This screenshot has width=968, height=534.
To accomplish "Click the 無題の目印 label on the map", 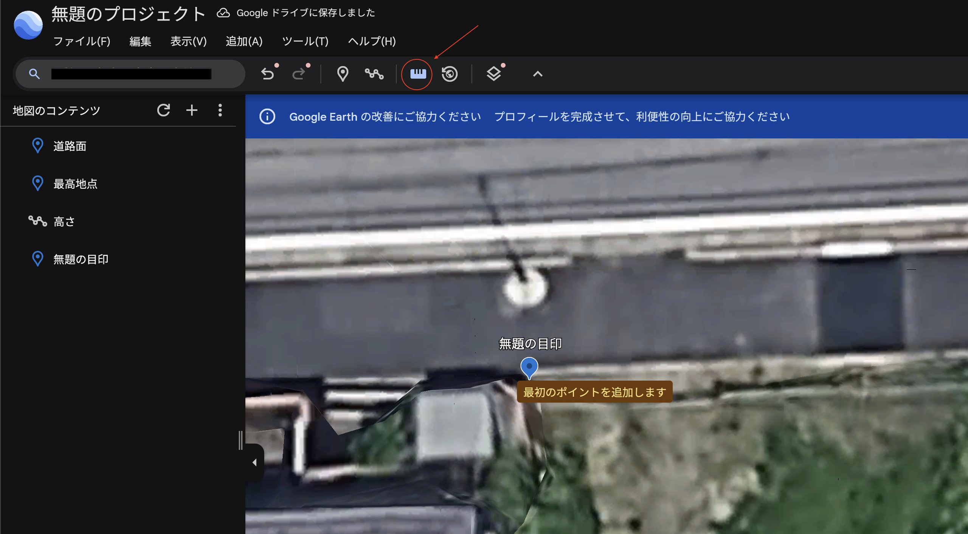I will pos(530,343).
